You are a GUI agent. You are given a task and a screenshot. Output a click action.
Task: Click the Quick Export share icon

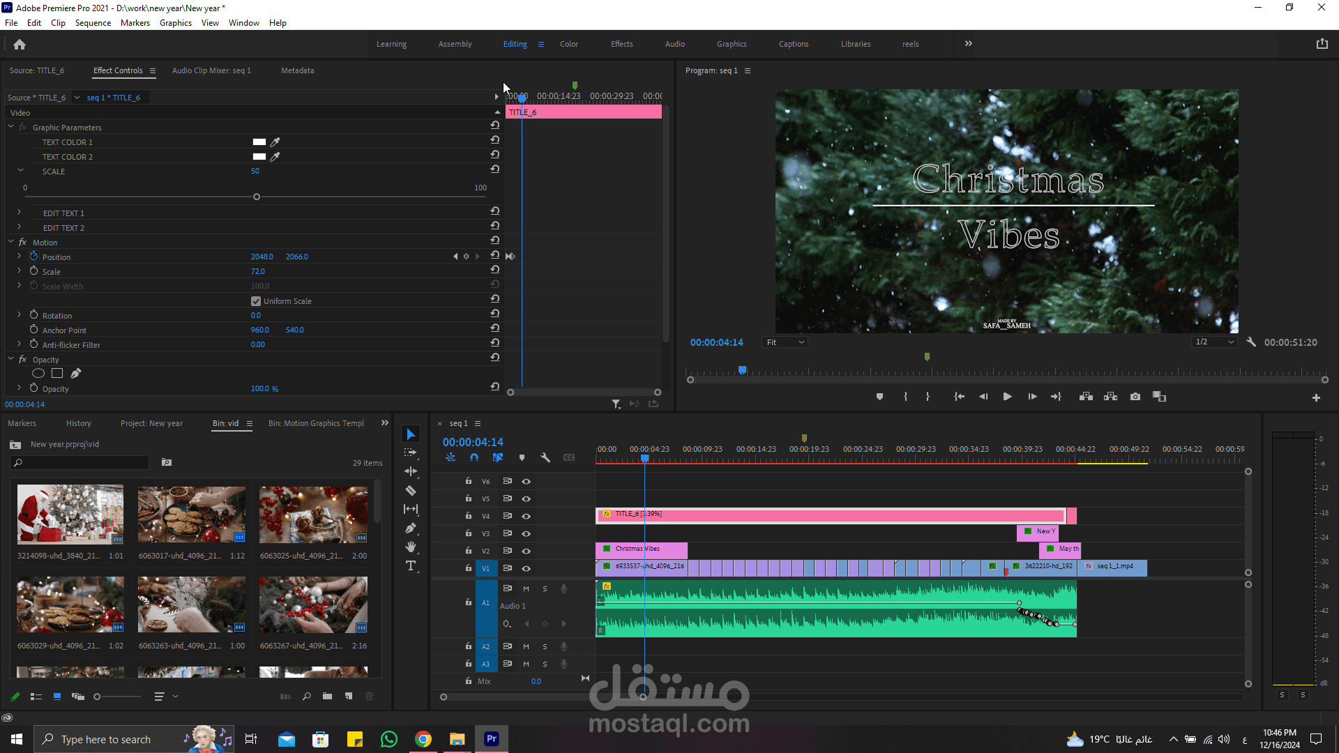(1322, 43)
